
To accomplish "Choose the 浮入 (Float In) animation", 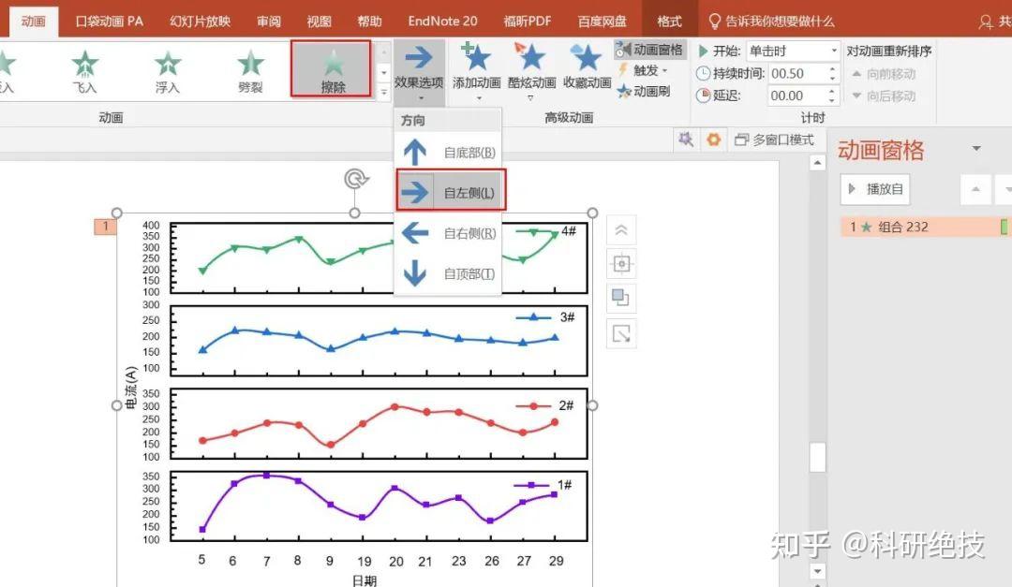I will click(167, 70).
